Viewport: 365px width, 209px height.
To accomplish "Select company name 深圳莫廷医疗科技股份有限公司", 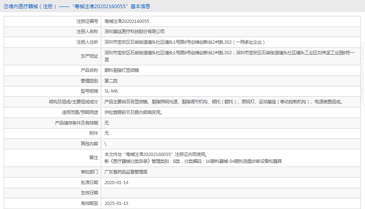I will 135,32.
